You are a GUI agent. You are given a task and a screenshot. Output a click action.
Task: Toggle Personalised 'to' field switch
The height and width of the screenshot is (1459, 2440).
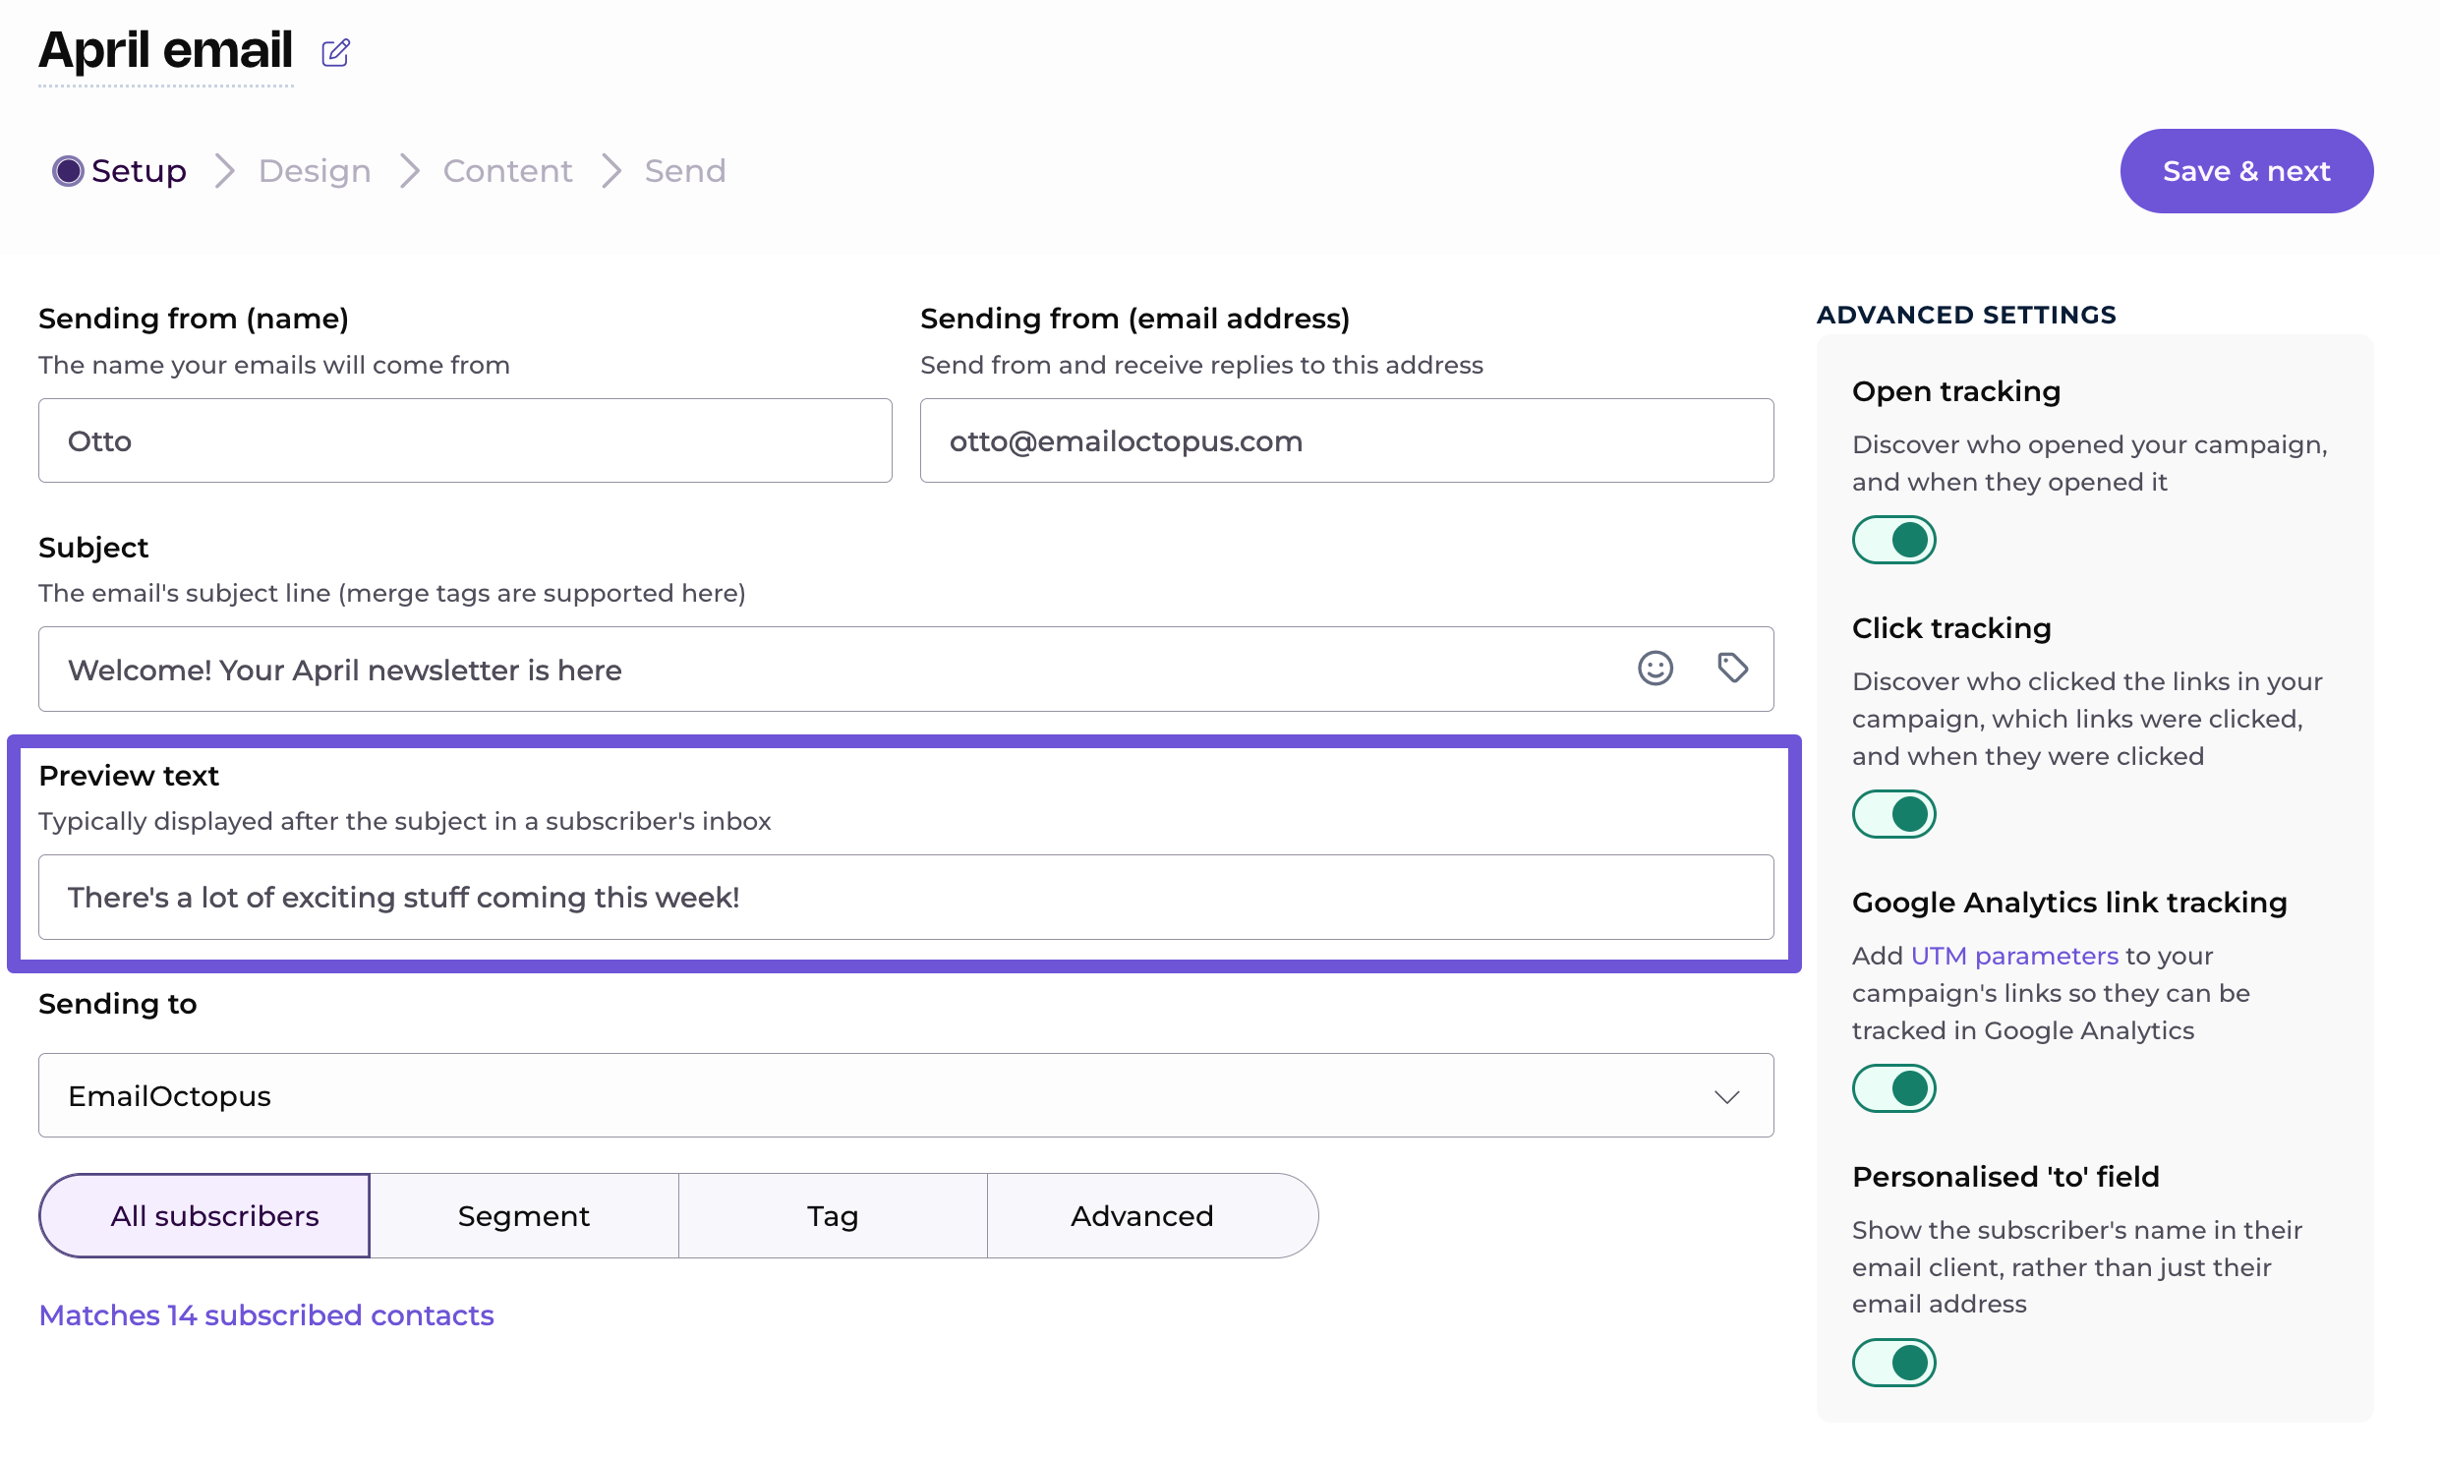click(1893, 1363)
